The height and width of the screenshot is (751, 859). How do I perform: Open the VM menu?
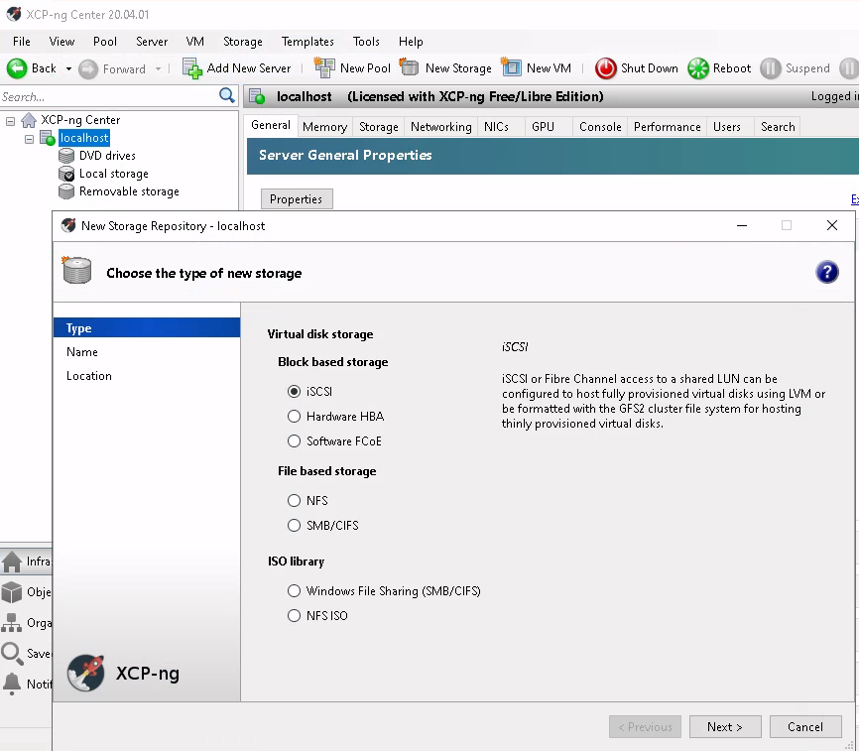tap(195, 42)
